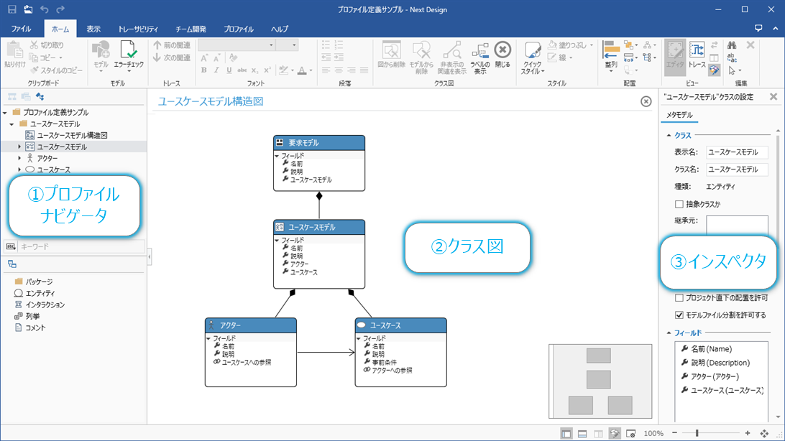Click the binoculars find icon in ribbon
785x441 pixels.
[x=733, y=45]
